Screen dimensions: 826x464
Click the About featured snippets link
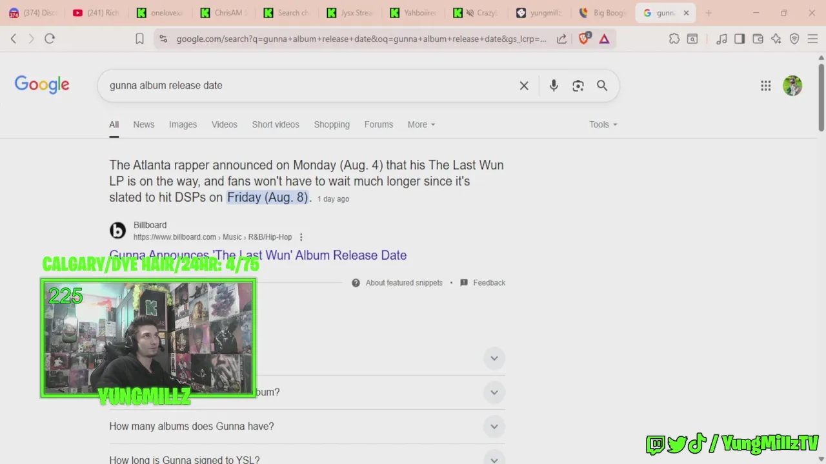404,283
